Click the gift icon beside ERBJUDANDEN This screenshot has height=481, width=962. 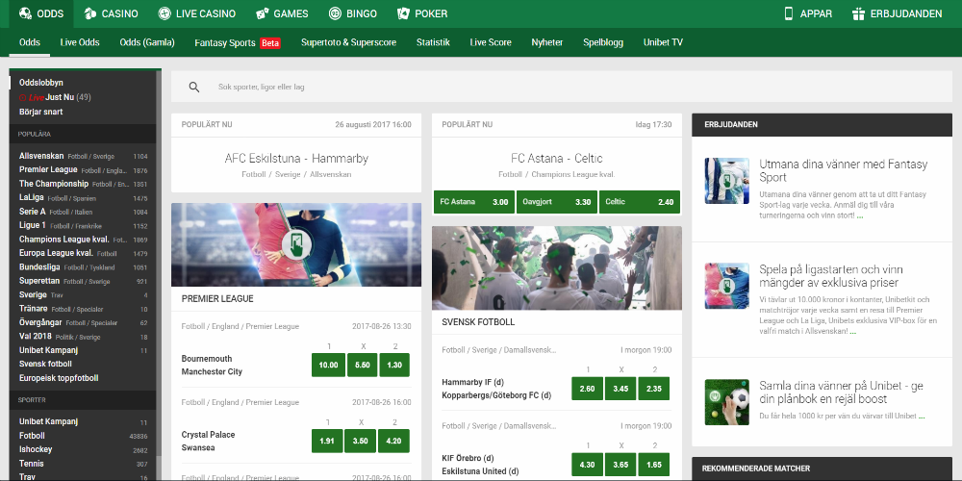point(858,13)
